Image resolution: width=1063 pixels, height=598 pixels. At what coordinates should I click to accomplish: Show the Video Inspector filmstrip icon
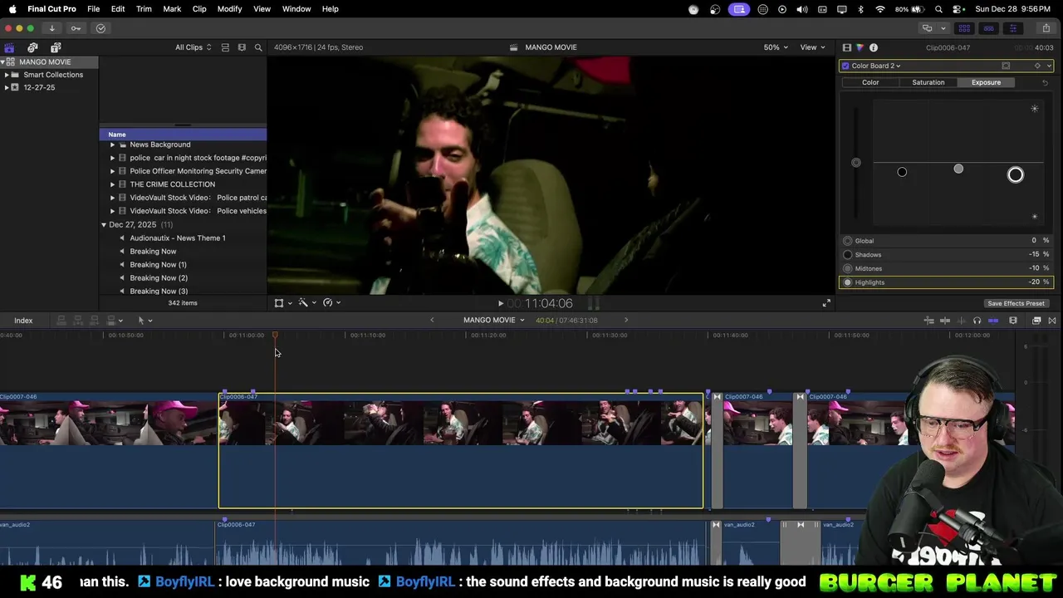point(846,47)
